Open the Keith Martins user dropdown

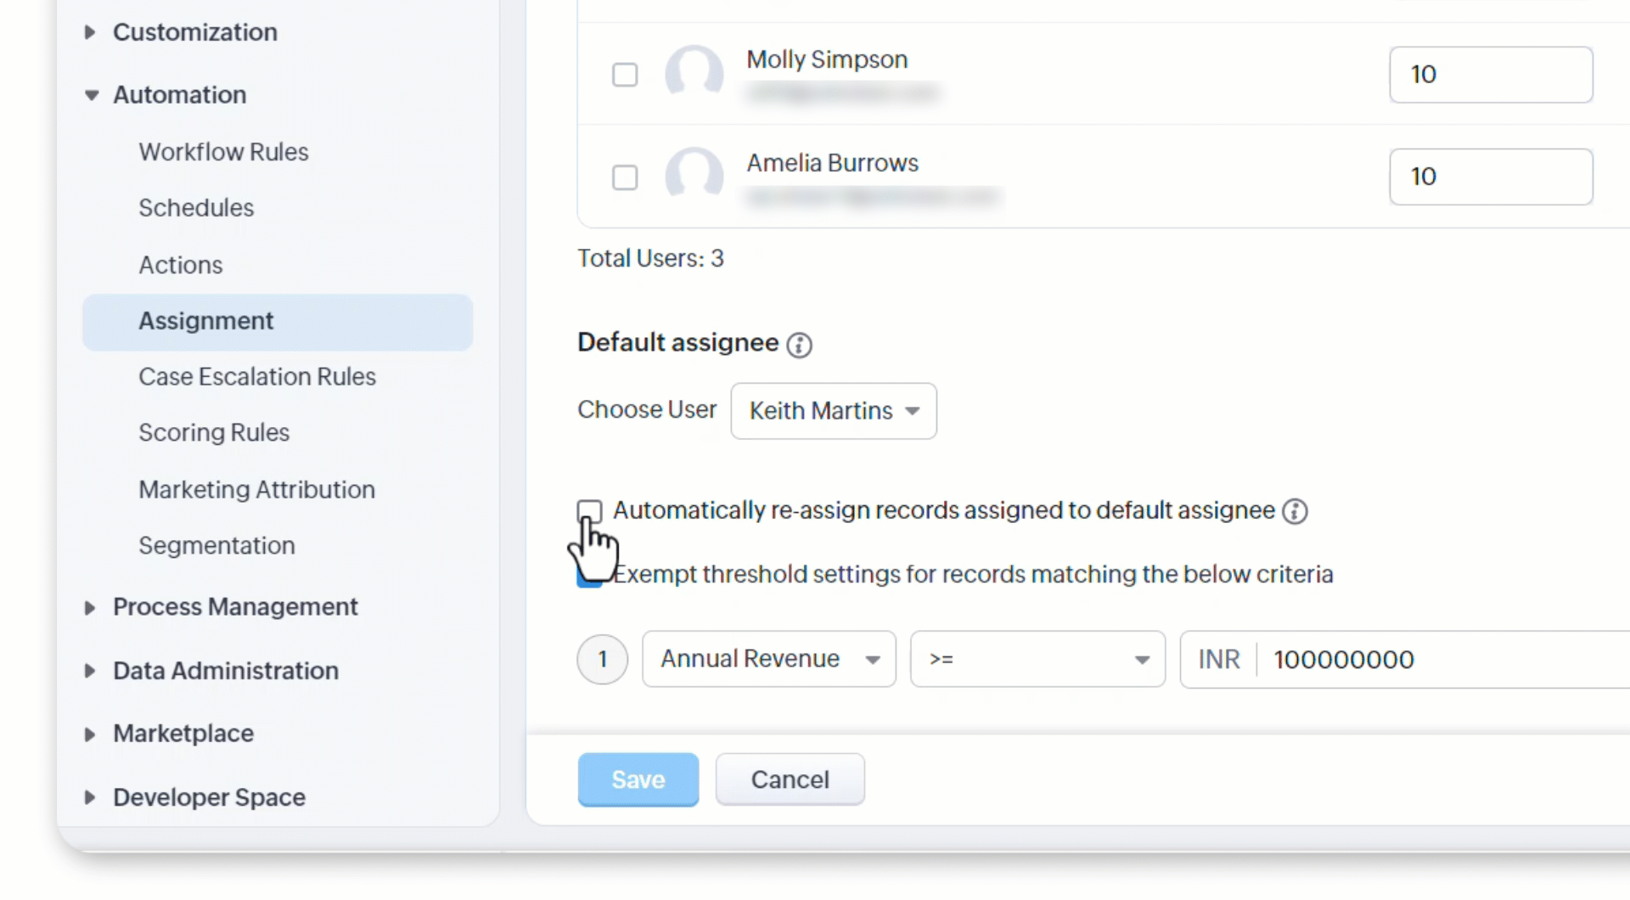click(833, 411)
